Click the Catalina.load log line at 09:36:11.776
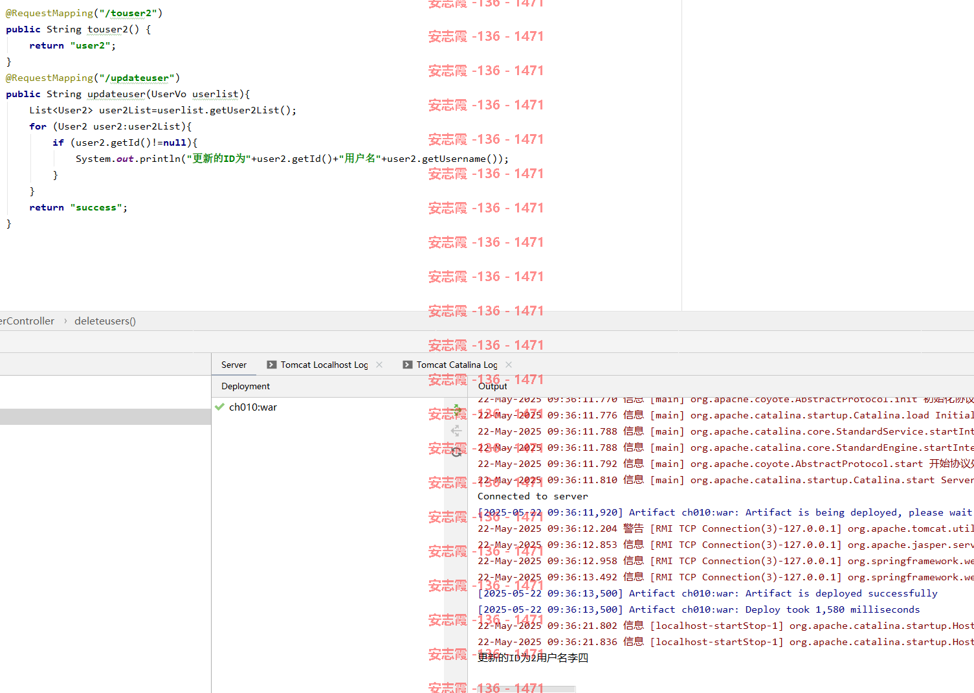The height and width of the screenshot is (693, 974). (x=725, y=415)
